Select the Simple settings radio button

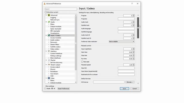pos(45,88)
